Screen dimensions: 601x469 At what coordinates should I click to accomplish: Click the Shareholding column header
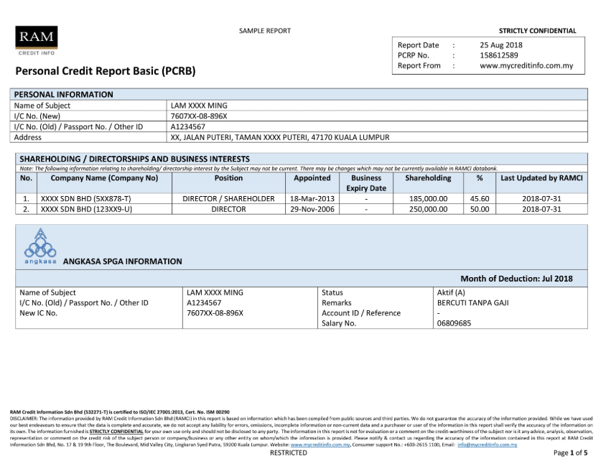coord(428,178)
